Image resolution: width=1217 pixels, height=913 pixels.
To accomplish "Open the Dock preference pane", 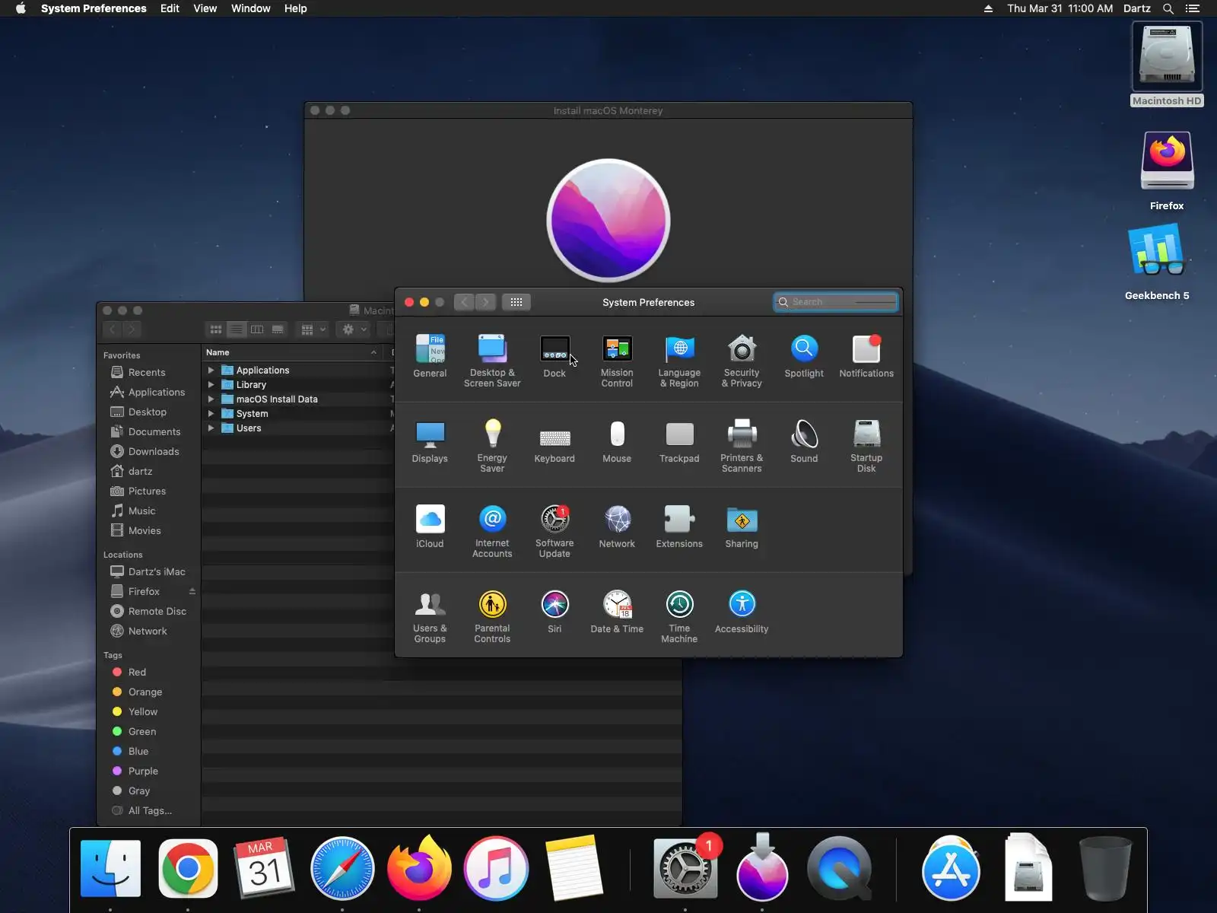I will pos(554,356).
